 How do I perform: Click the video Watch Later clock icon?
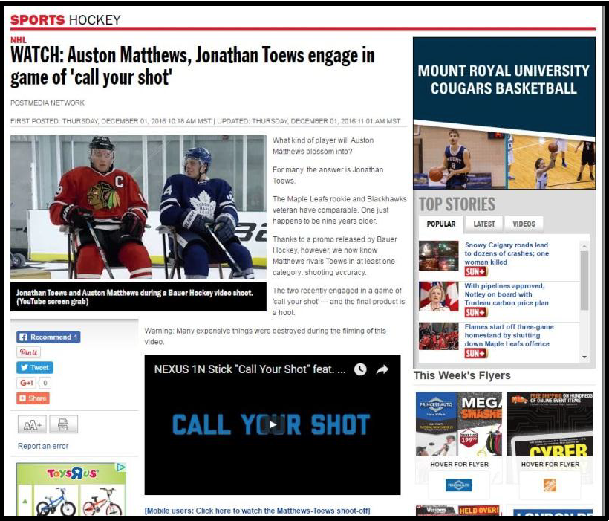coord(360,369)
